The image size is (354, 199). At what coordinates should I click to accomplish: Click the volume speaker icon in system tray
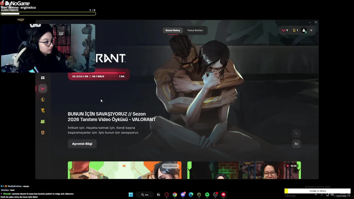[x=332, y=195]
